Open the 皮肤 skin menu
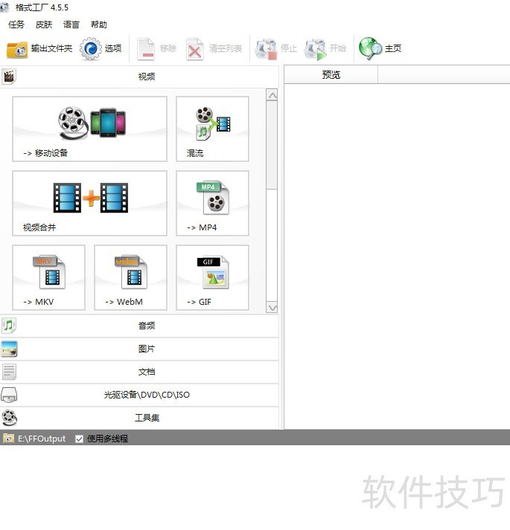 tap(44, 25)
